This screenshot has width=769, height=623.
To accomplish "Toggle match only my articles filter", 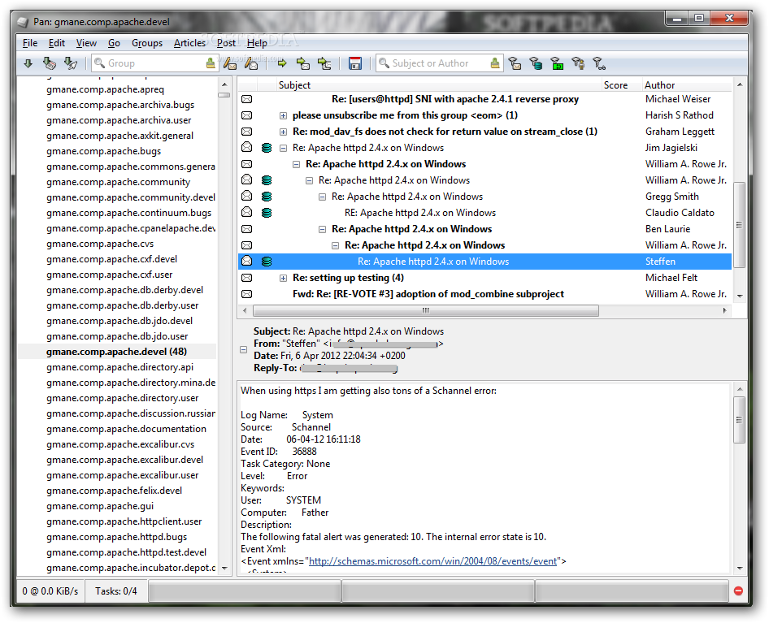I will coord(578,63).
